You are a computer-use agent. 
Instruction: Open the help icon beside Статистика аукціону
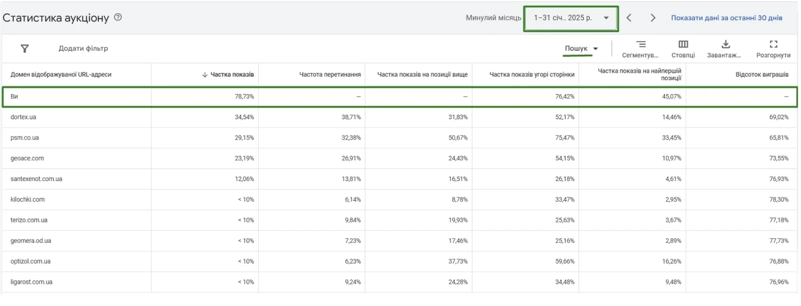coord(118,17)
